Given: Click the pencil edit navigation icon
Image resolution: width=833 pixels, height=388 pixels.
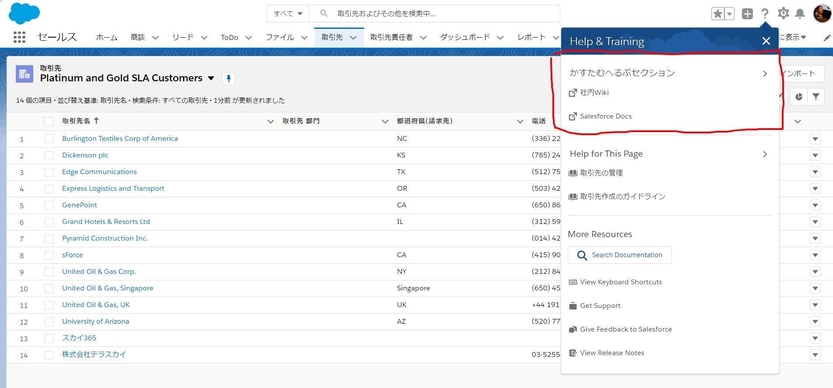Looking at the screenshot, I should click(827, 38).
